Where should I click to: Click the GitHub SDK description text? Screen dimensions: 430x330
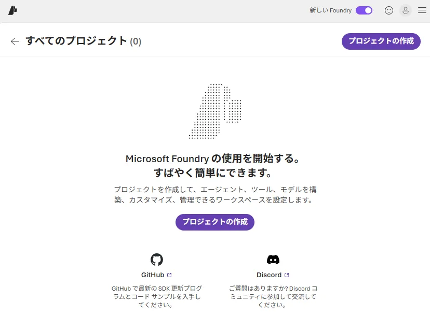pyautogui.click(x=156, y=297)
